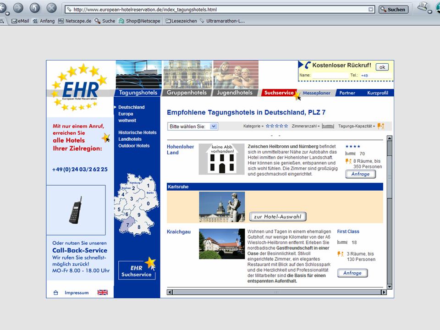Click the British flag language icon
440x330 pixels.
click(x=102, y=292)
